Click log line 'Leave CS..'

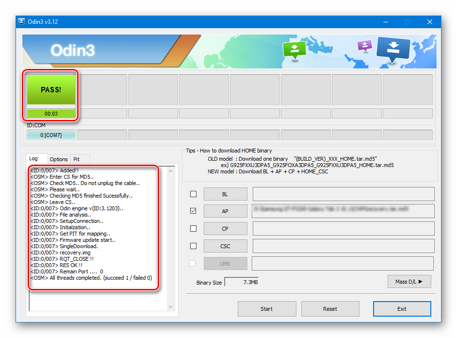point(53,202)
